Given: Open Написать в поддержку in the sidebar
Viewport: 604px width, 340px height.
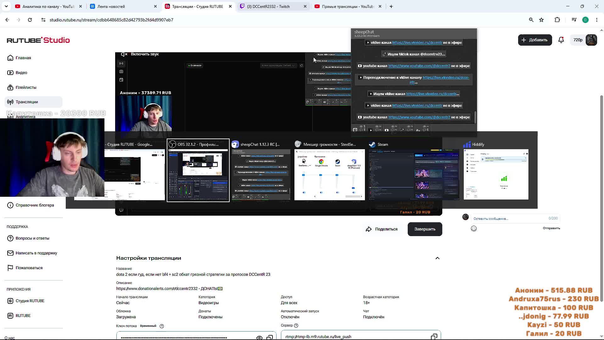Looking at the screenshot, I should (33, 253).
